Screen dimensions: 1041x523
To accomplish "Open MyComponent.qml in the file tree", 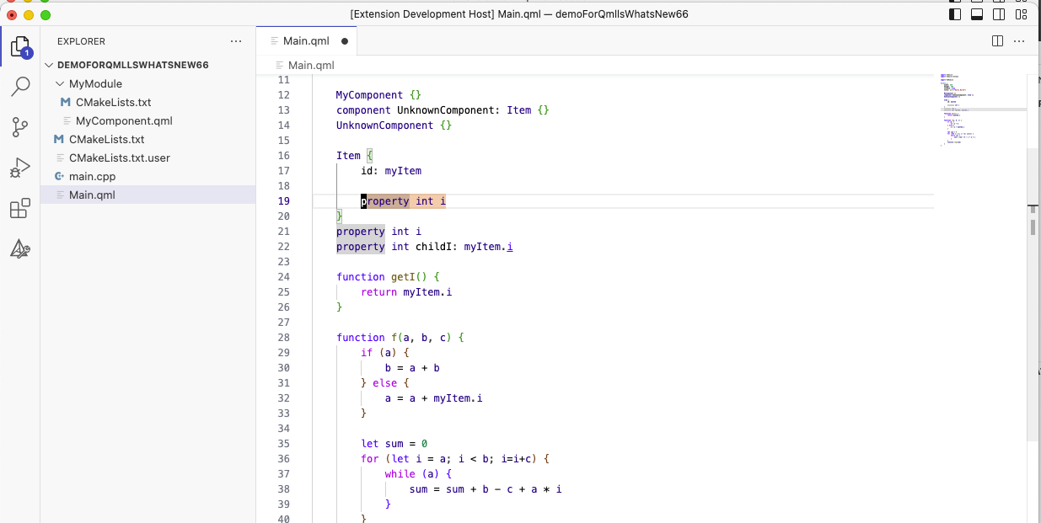I will (x=124, y=120).
